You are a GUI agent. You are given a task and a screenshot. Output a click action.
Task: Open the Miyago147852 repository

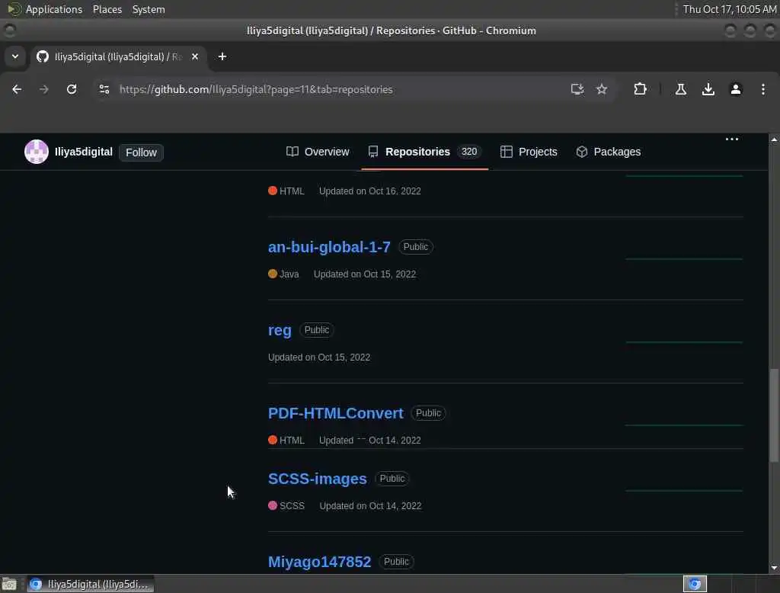click(319, 562)
